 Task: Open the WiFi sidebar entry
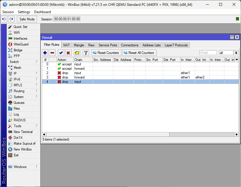[24, 33]
